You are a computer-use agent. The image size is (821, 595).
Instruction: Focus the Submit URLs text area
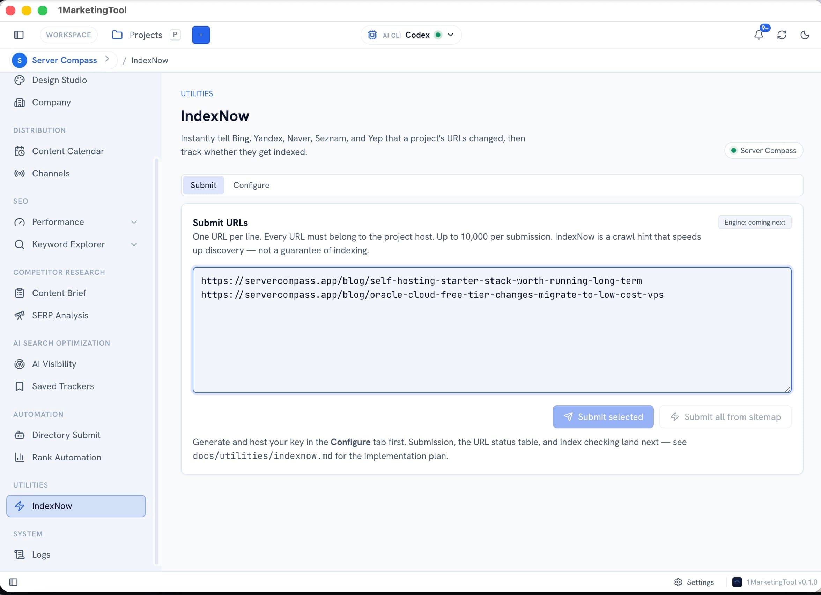point(492,330)
